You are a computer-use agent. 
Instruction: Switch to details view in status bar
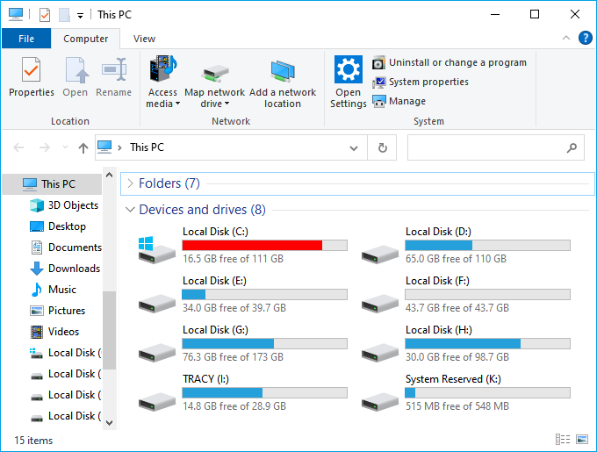[x=562, y=440]
